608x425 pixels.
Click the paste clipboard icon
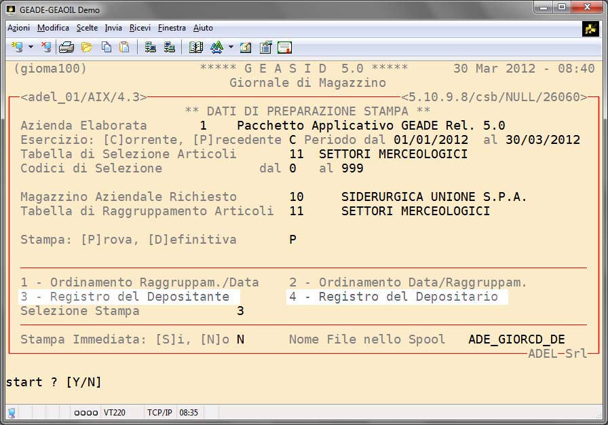point(124,48)
